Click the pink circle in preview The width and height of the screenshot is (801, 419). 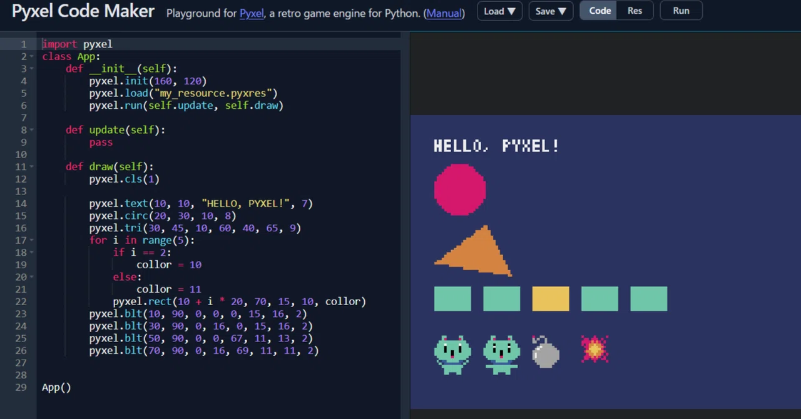[x=460, y=189]
